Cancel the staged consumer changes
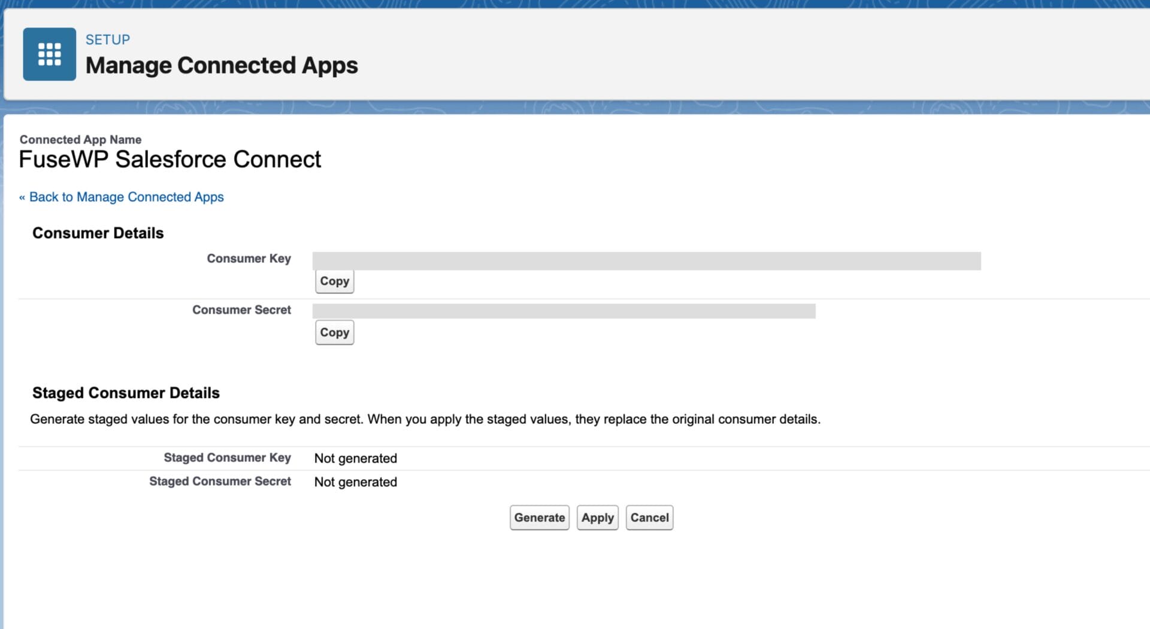Image resolution: width=1150 pixels, height=629 pixels. [x=649, y=518]
